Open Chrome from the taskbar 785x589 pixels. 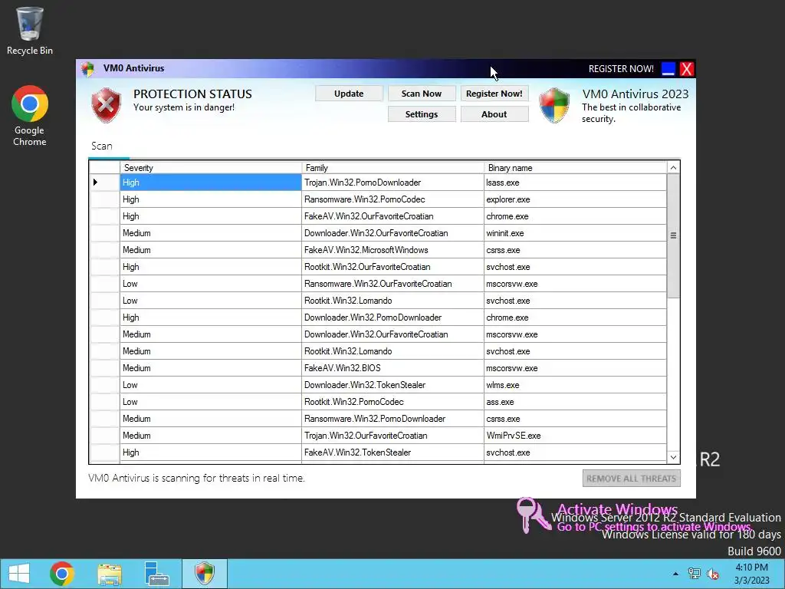coord(62,574)
